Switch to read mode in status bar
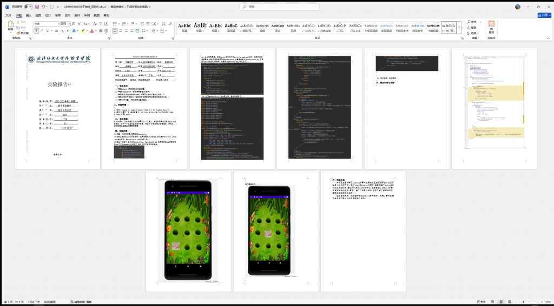 (492, 302)
